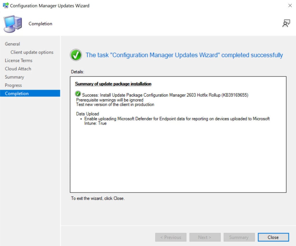Click 'Test new version of the client' line
The width and height of the screenshot is (296, 246).
pos(115,105)
